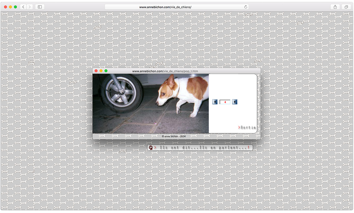Viewport: 354px width, 213px height.
Task: Toggle the Safari sidebar panel
Action: coord(40,7)
